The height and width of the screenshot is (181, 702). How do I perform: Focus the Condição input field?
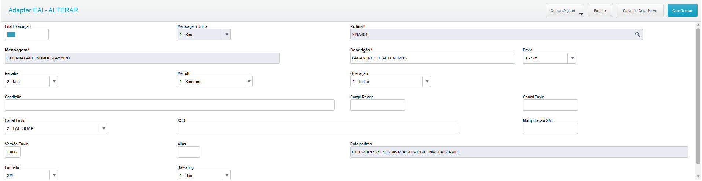169,105
